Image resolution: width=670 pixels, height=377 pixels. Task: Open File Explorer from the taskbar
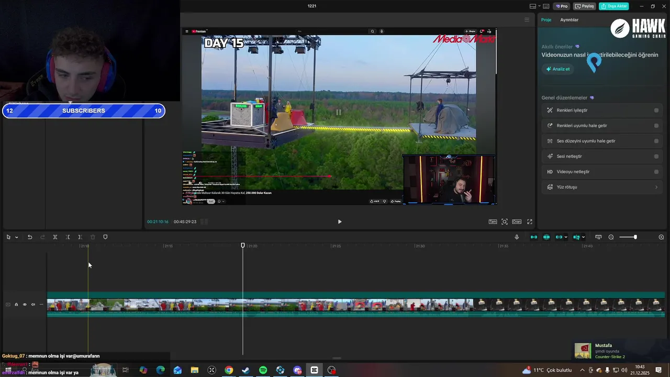(195, 370)
